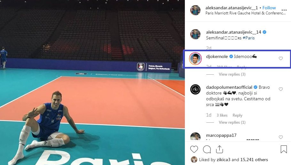Like dadopolumentaofficial's comment heart

click(281, 89)
